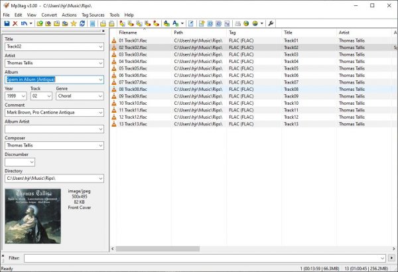The image size is (398, 272).
Task: Click the arrow button at the Filter bar's end
Action: coord(391,258)
